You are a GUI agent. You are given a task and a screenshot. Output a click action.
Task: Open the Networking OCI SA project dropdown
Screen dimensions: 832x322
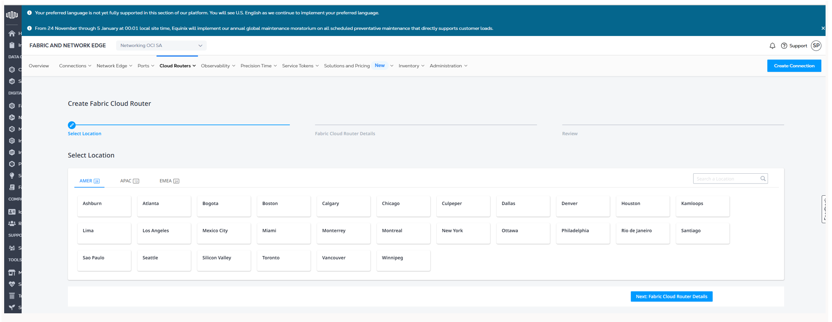pos(161,45)
